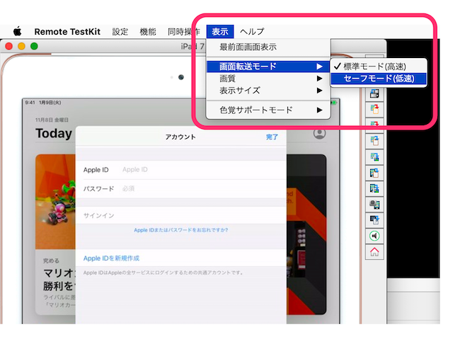This screenshot has width=453, height=337.
Task: Open the 機能 menu
Action: (148, 31)
